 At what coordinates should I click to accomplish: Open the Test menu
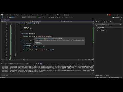pos(30,15)
